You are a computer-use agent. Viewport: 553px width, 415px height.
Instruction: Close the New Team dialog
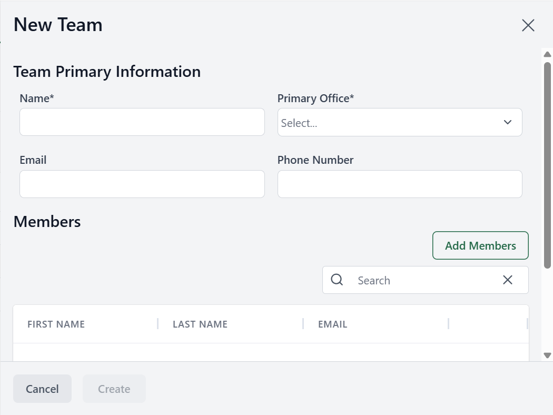tap(528, 25)
